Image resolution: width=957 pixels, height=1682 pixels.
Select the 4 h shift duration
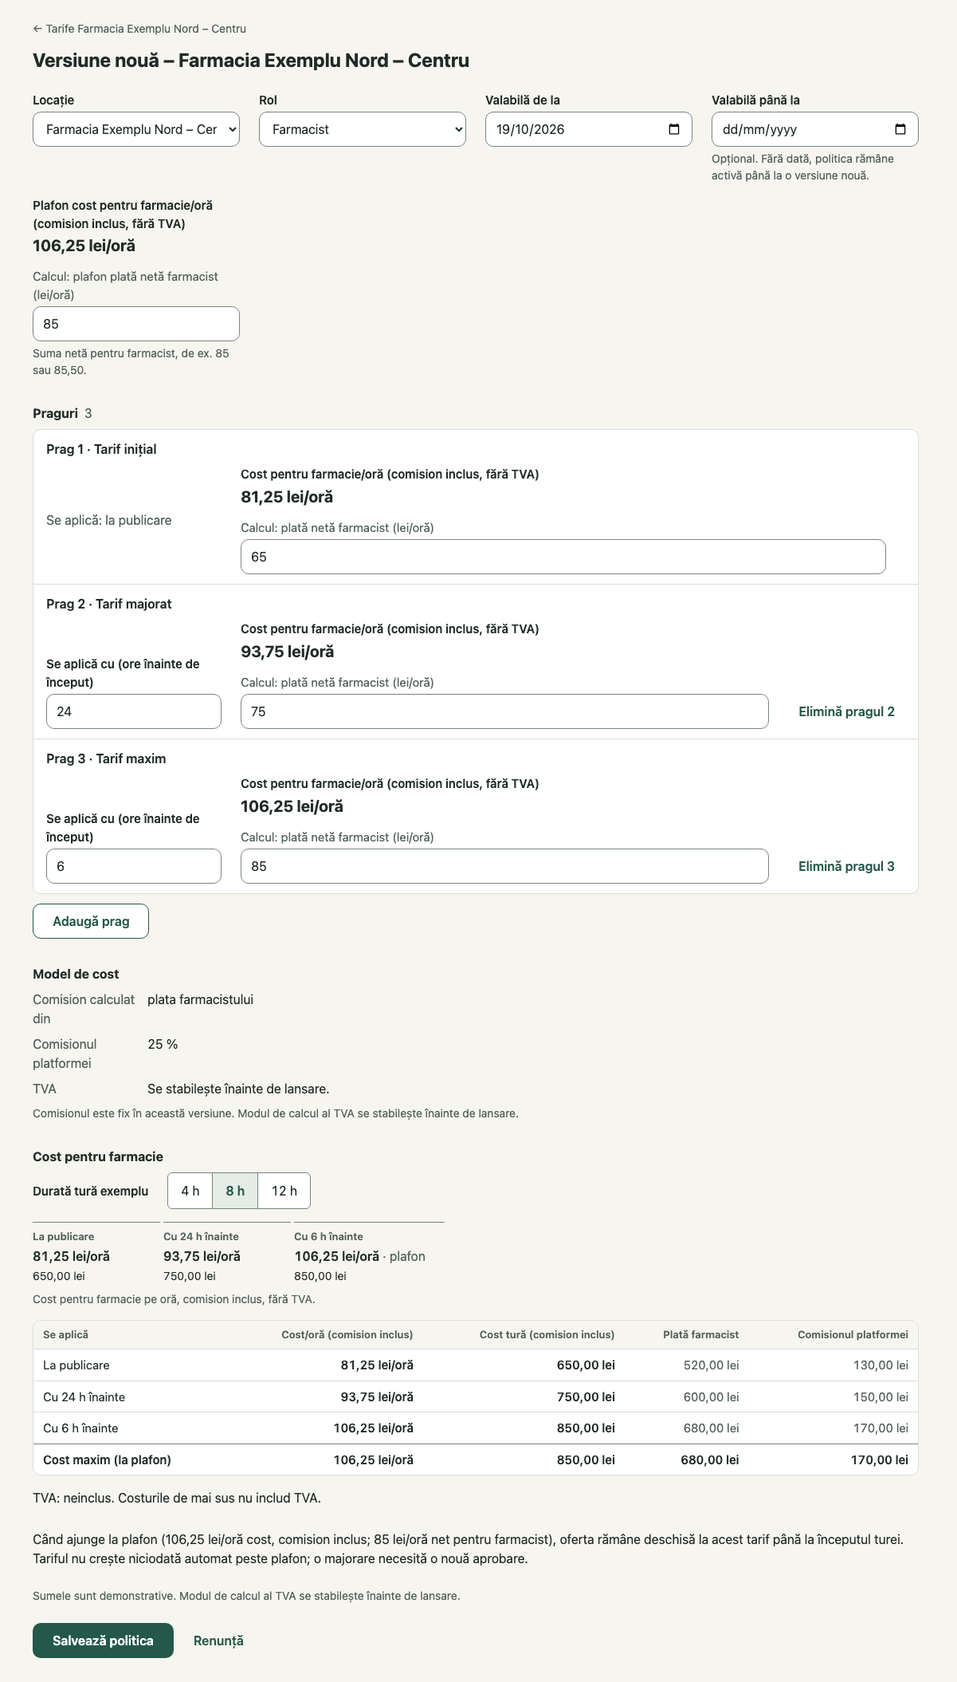coord(190,1191)
